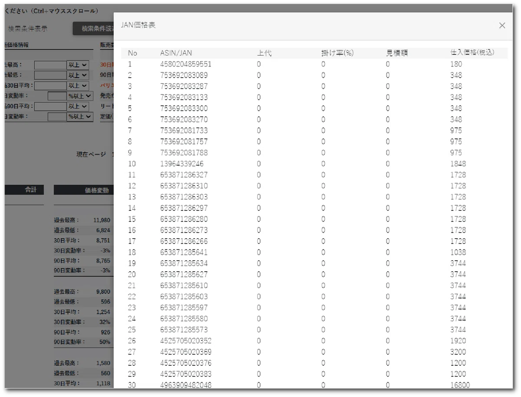521x397 pixels.
Task: Select JAN code 653871286310
Action: pyautogui.click(x=184, y=186)
